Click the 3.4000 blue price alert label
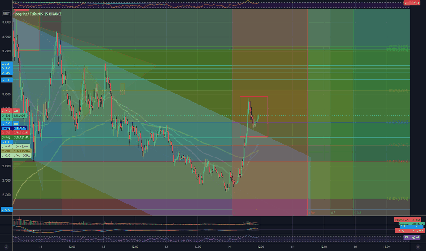The width and height of the screenshot is (426, 251). (6, 80)
